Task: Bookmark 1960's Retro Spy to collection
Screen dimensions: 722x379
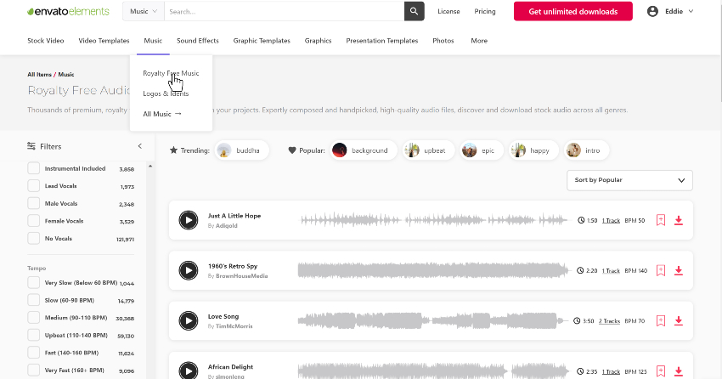Action: (x=661, y=270)
